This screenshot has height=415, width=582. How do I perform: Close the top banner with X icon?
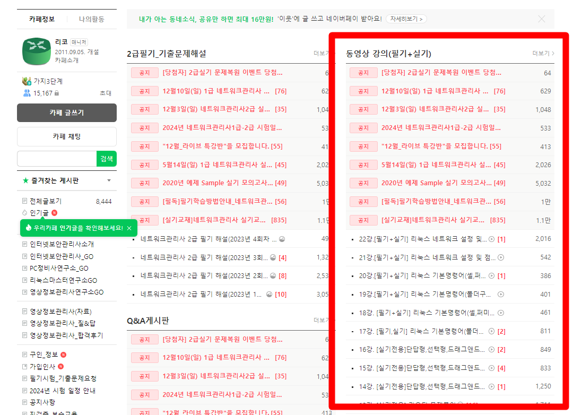542,19
